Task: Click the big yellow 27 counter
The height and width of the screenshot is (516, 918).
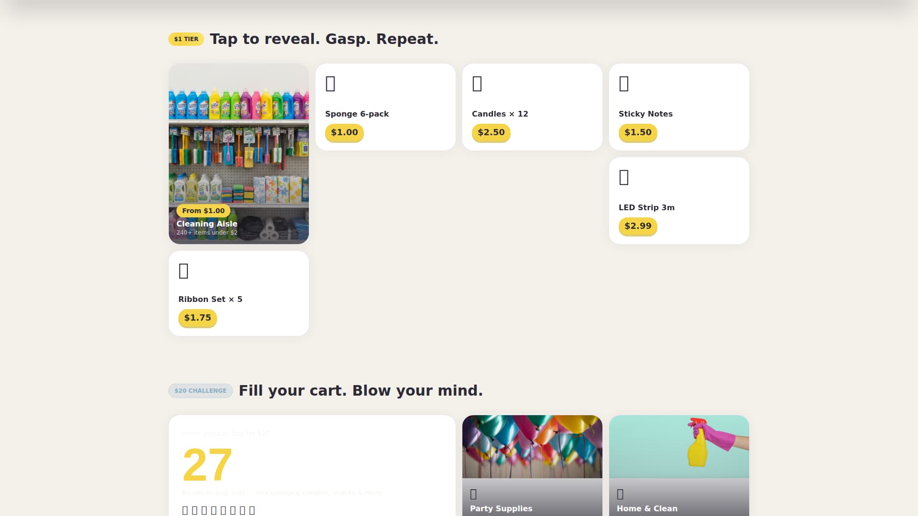Action: (x=208, y=464)
